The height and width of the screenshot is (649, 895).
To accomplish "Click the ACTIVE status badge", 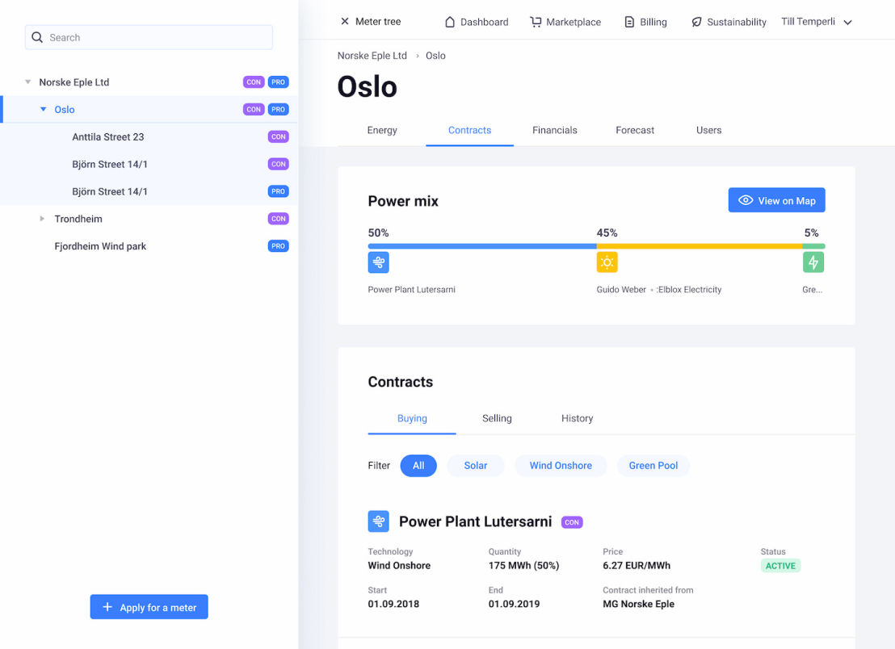I will [780, 566].
